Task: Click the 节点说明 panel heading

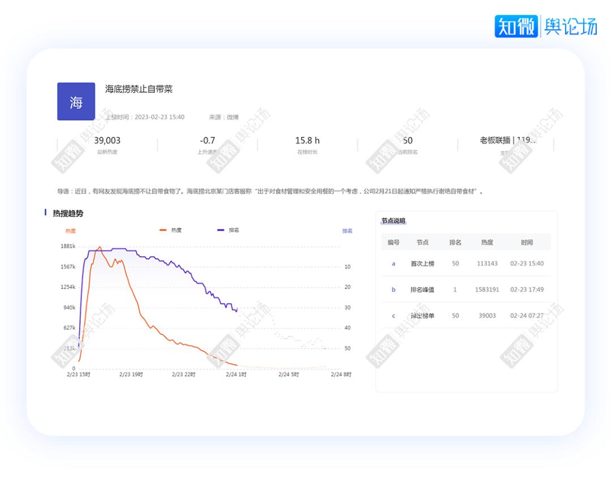Action: [393, 221]
